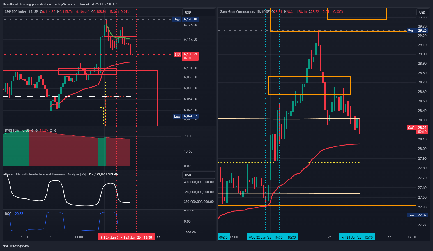Click the 360,000,000,000.00 OBV axis tick
The width and height of the screenshot is (433, 251).
tap(199, 192)
